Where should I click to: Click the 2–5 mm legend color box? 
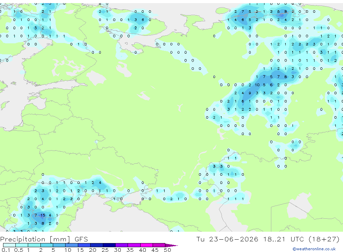[x=47, y=245]
